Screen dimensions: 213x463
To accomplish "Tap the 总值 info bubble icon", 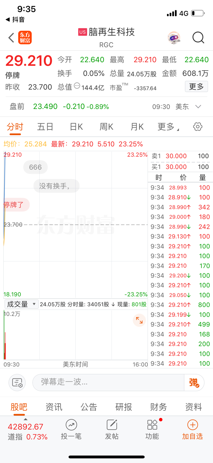I will point(77,86).
